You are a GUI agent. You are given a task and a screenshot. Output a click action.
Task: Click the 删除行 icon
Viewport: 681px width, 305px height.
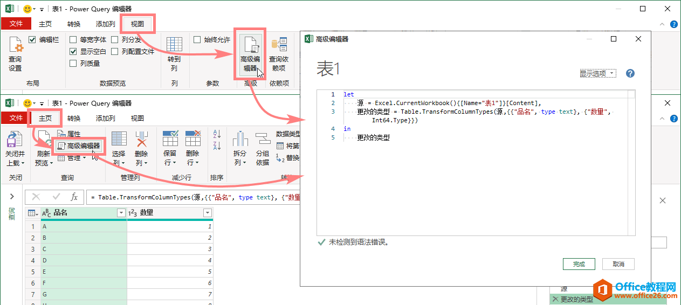[x=193, y=139]
